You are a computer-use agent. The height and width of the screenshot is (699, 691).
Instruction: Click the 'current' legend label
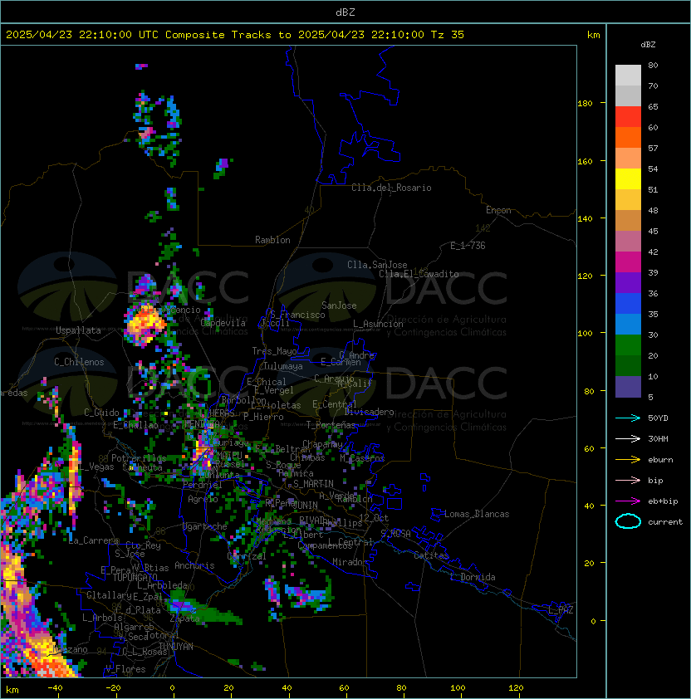[x=665, y=522]
